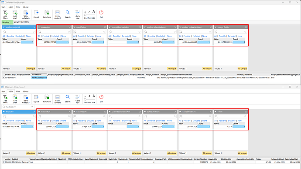Click the All unique badge in the Finish panel in the lower window
Screen dimensions: 301x169
(x=242, y=153)
